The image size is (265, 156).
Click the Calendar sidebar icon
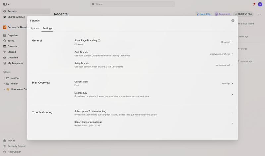[5, 46]
